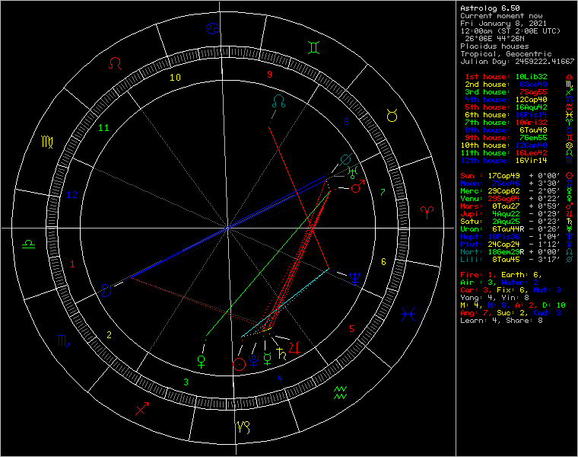This screenshot has height=457, width=578.
Task: Select the Taurus glyph on the zodiac ring
Action: (x=392, y=116)
